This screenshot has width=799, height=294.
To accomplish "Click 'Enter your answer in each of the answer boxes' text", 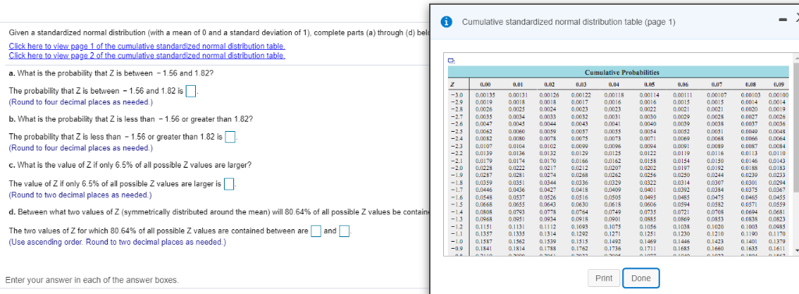I will click(92, 280).
